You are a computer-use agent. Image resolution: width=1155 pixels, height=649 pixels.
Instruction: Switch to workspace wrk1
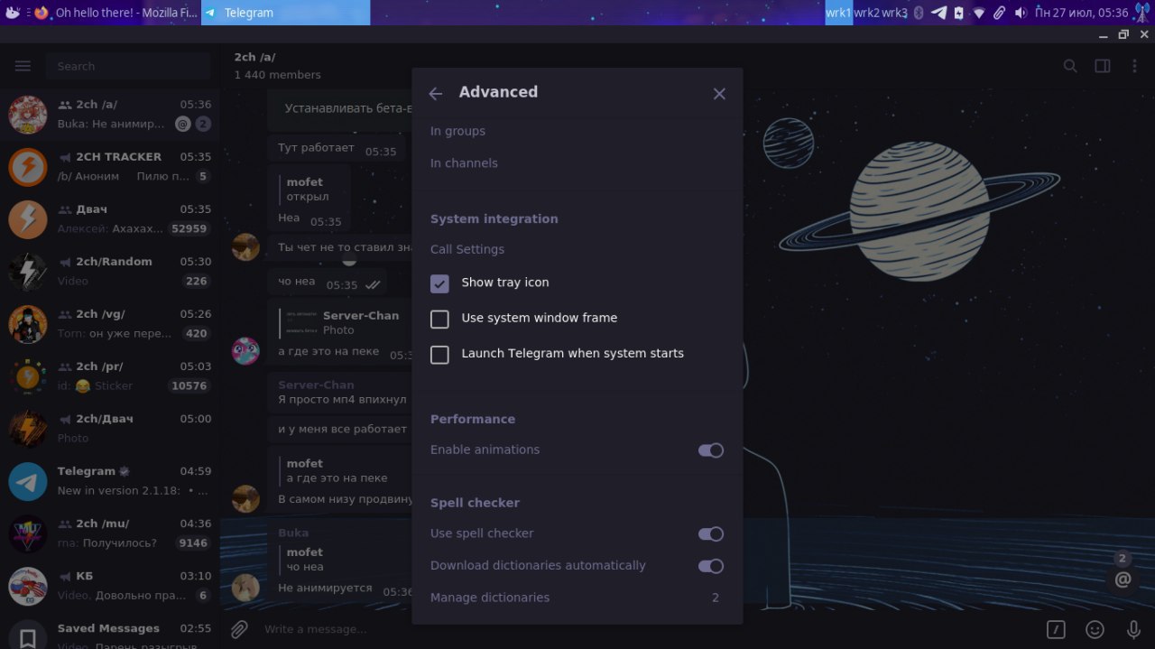coord(838,13)
